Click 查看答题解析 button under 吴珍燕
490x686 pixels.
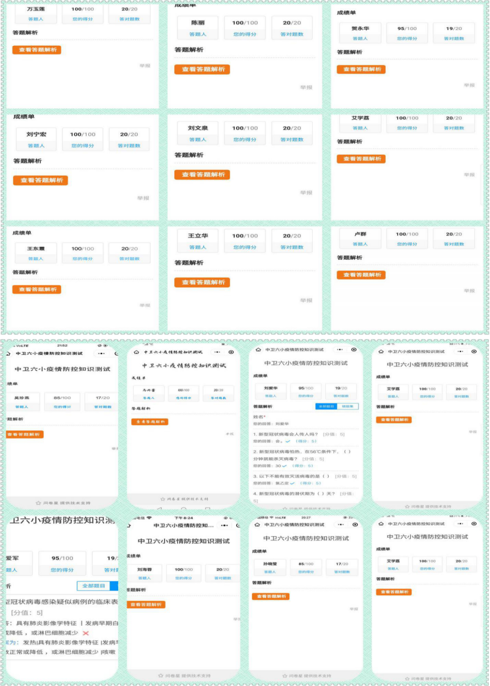point(25,435)
